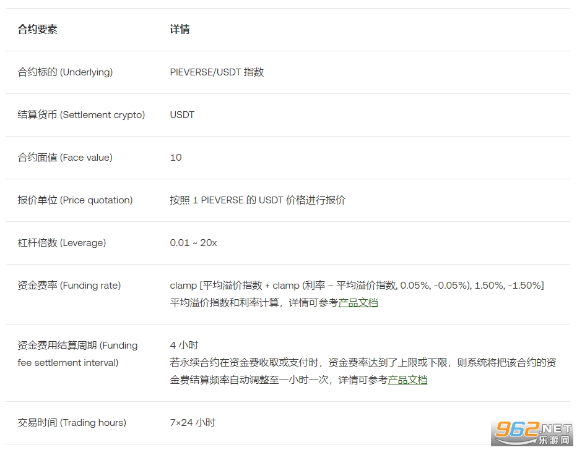Select the PIEVERSE/USDT 指数 value

pyautogui.click(x=217, y=72)
